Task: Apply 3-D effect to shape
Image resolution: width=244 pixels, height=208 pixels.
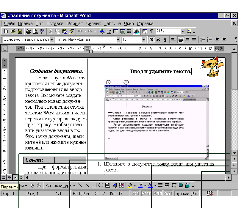Action: tap(188, 185)
